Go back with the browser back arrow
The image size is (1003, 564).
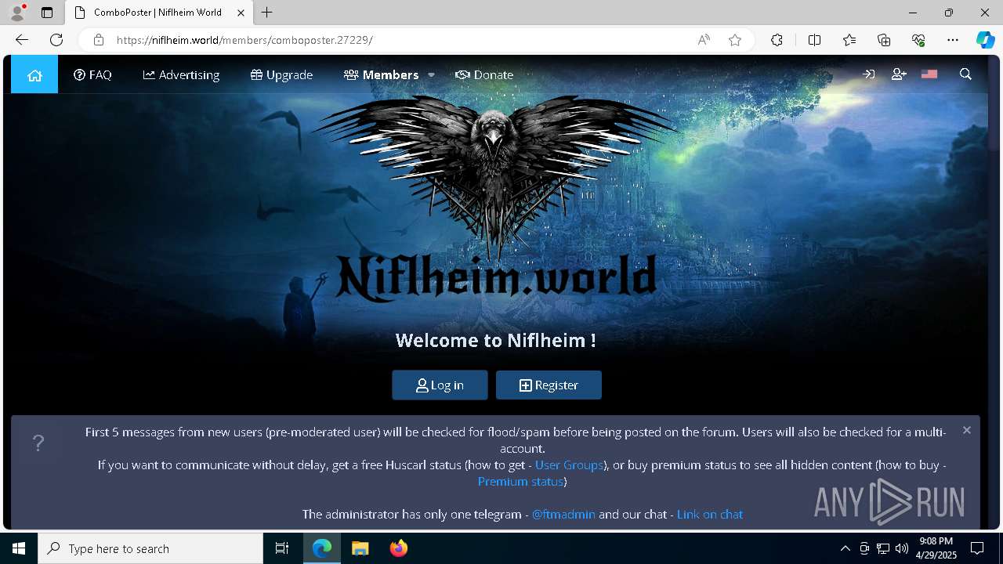(x=22, y=40)
